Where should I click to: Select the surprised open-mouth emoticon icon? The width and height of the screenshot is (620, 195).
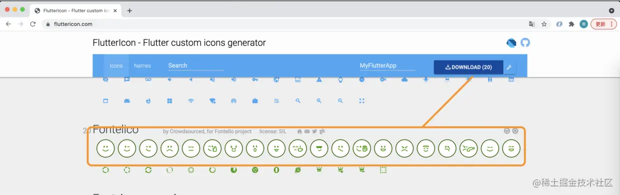(x=255, y=148)
